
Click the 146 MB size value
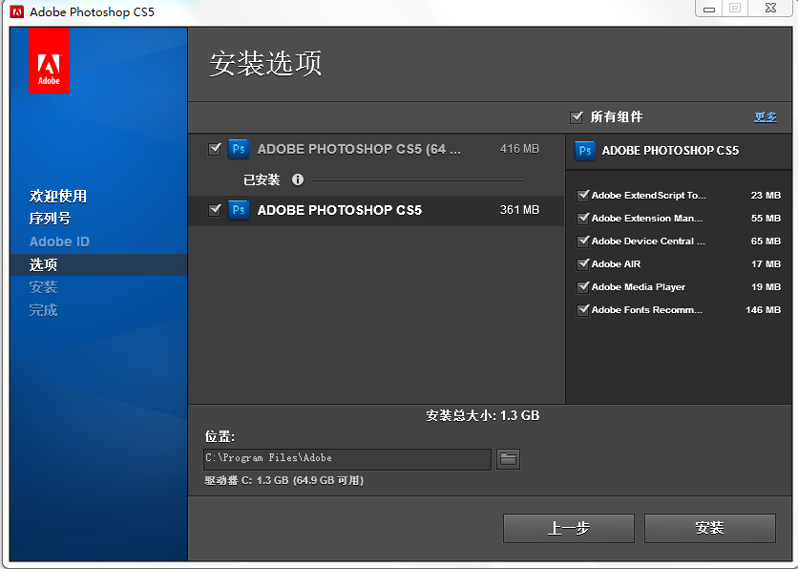[x=763, y=310]
